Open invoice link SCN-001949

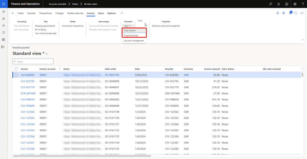[28, 94]
